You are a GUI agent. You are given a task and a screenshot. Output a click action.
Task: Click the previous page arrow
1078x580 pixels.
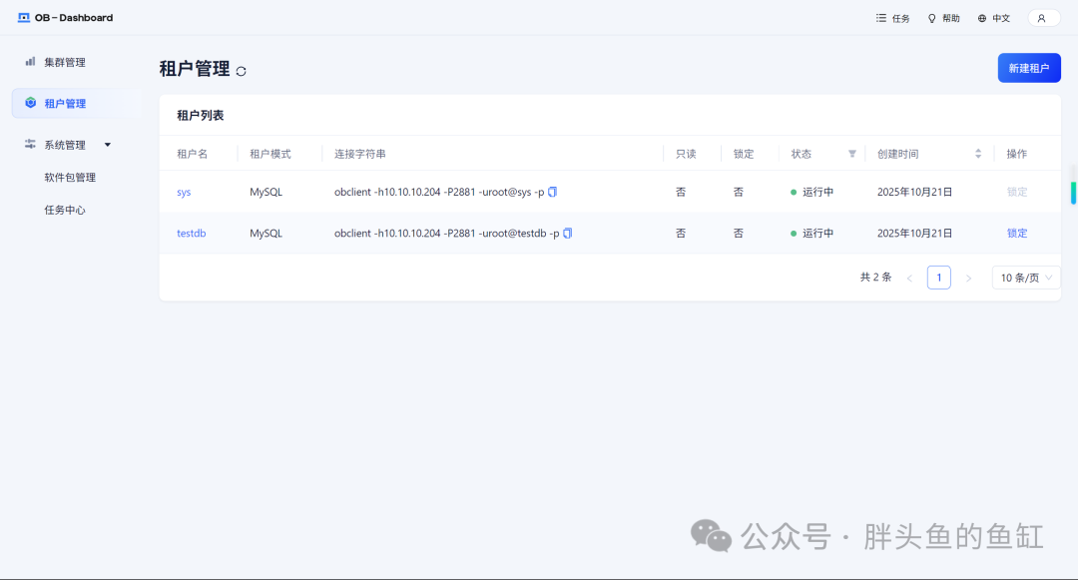909,279
